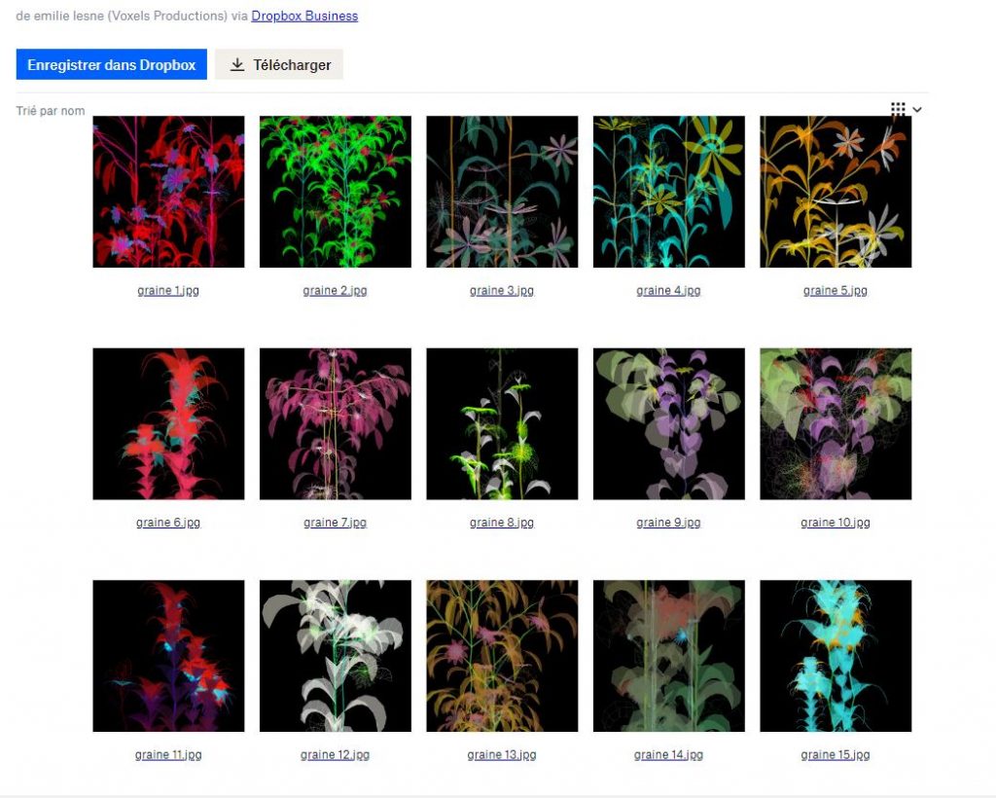Open the red plant thumbnail graine 1
The width and height of the screenshot is (996, 798).
click(x=168, y=192)
